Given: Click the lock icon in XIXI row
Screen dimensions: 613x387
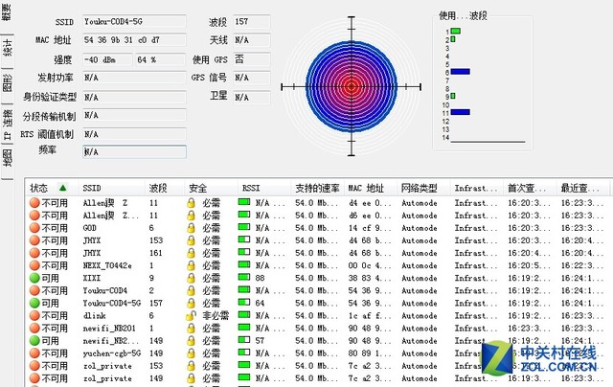Looking at the screenshot, I should pyautogui.click(x=192, y=278).
